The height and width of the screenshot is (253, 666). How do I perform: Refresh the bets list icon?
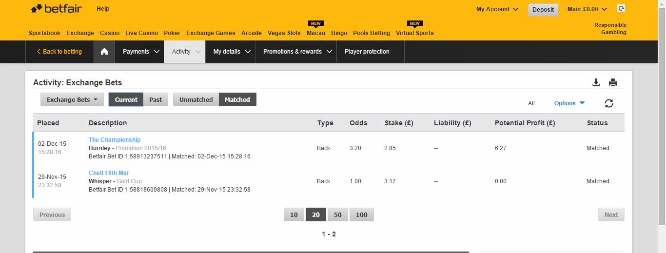609,103
